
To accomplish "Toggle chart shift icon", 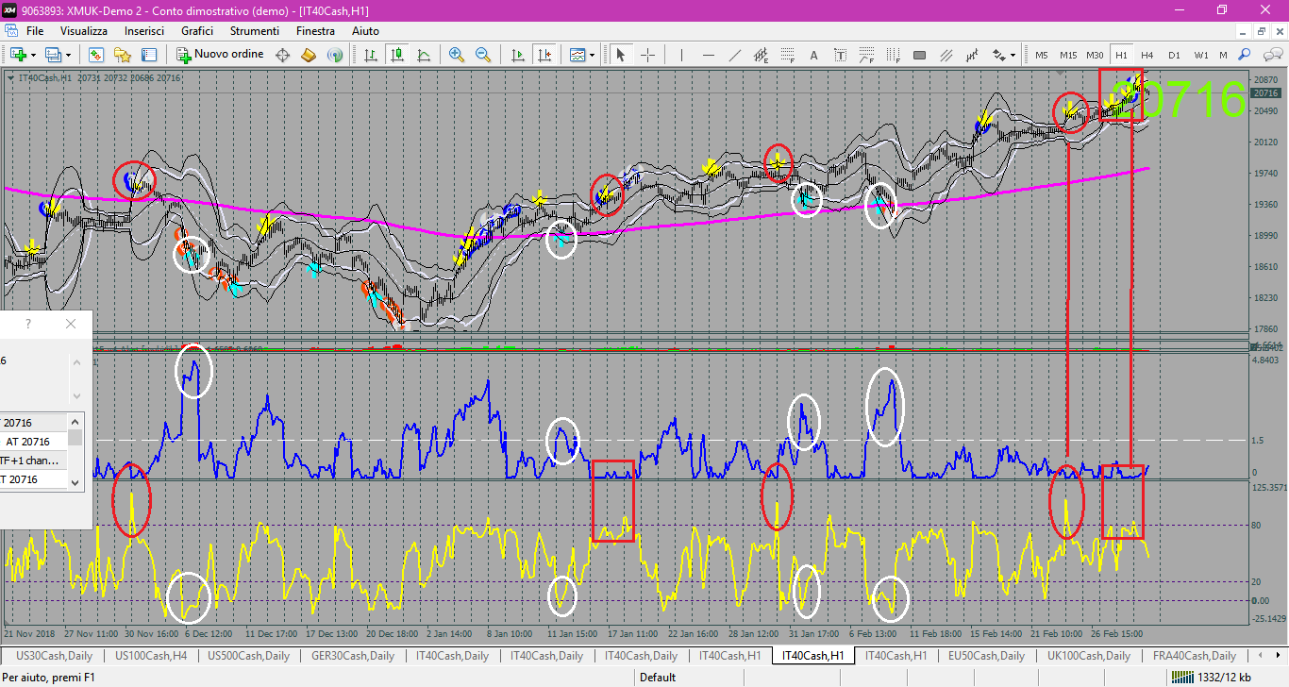I will click(544, 55).
